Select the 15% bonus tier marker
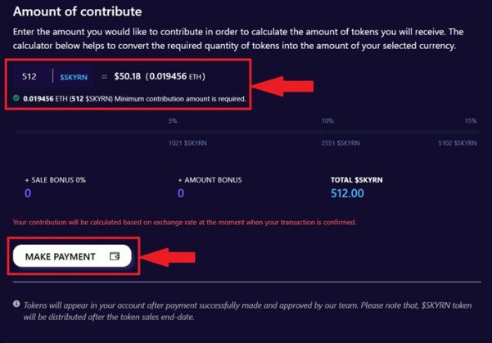 (x=470, y=121)
